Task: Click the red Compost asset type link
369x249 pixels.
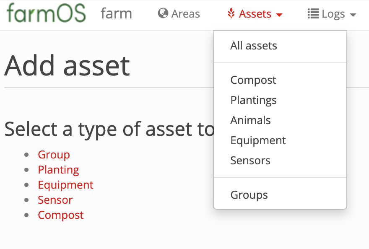Action: pyautogui.click(x=61, y=215)
